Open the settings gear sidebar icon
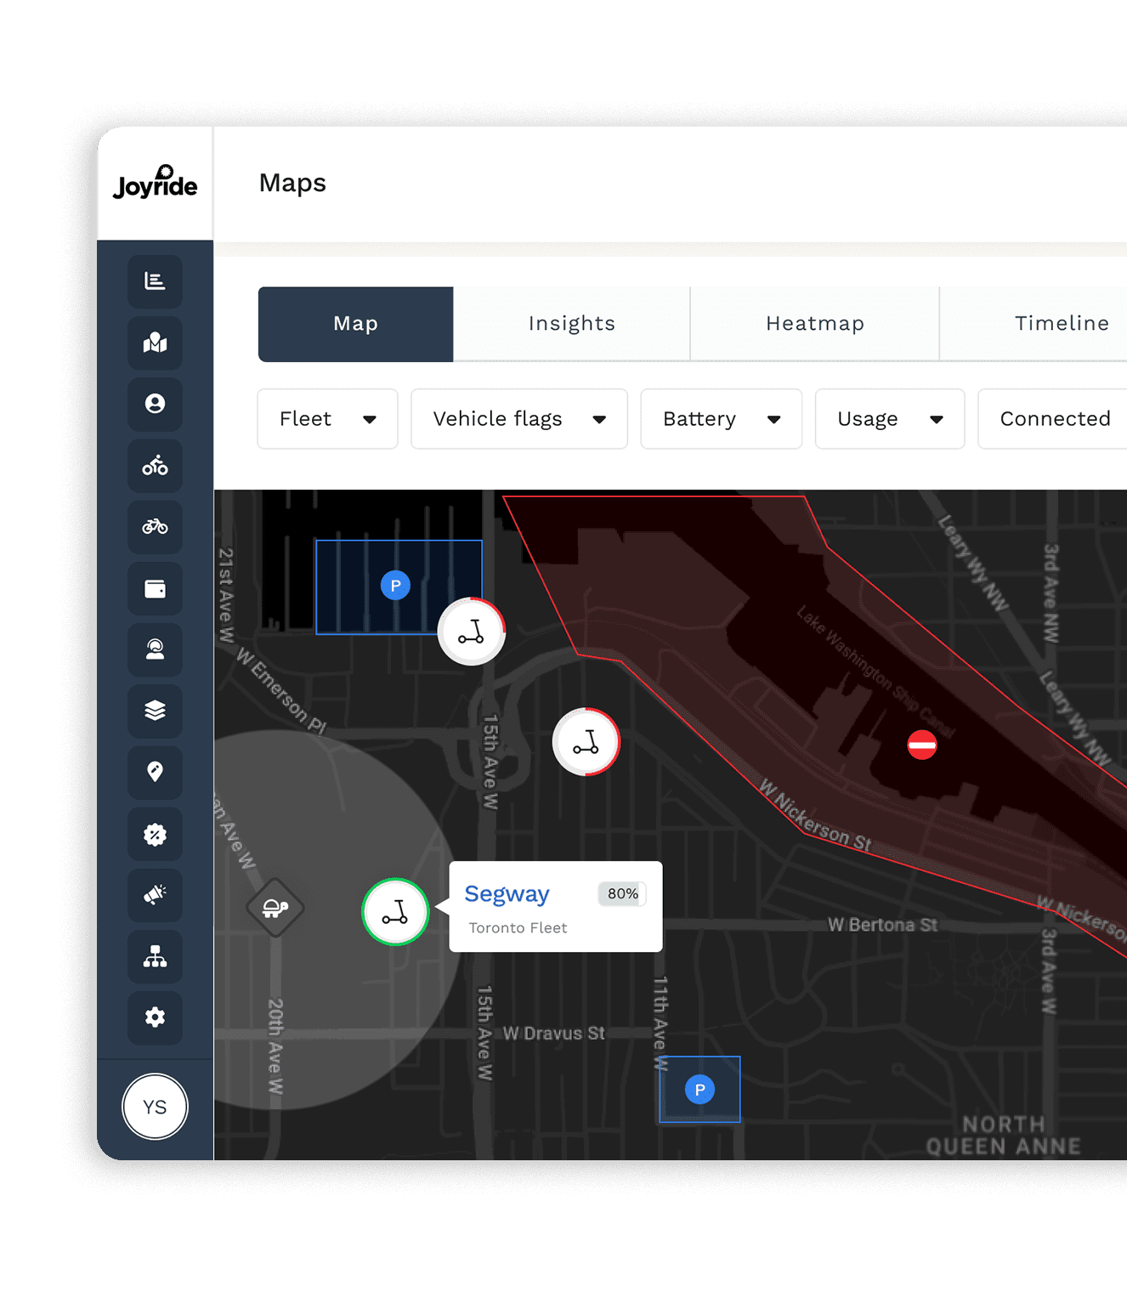Image resolution: width=1127 pixels, height=1309 pixels. [155, 1017]
